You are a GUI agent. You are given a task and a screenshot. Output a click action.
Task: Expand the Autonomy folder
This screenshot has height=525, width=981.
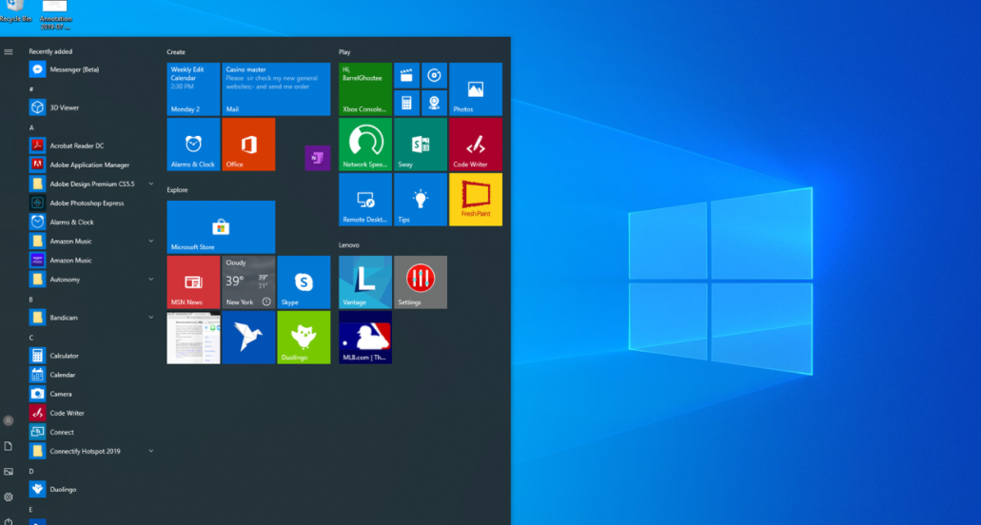tap(150, 280)
